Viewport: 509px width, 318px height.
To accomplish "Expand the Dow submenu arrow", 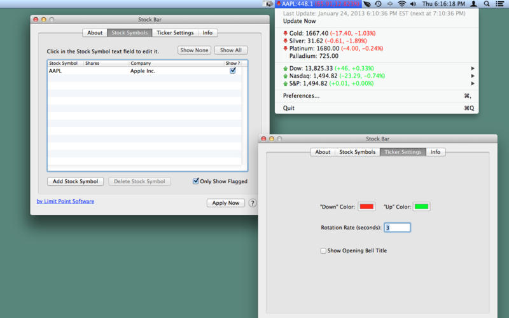I will (x=473, y=68).
